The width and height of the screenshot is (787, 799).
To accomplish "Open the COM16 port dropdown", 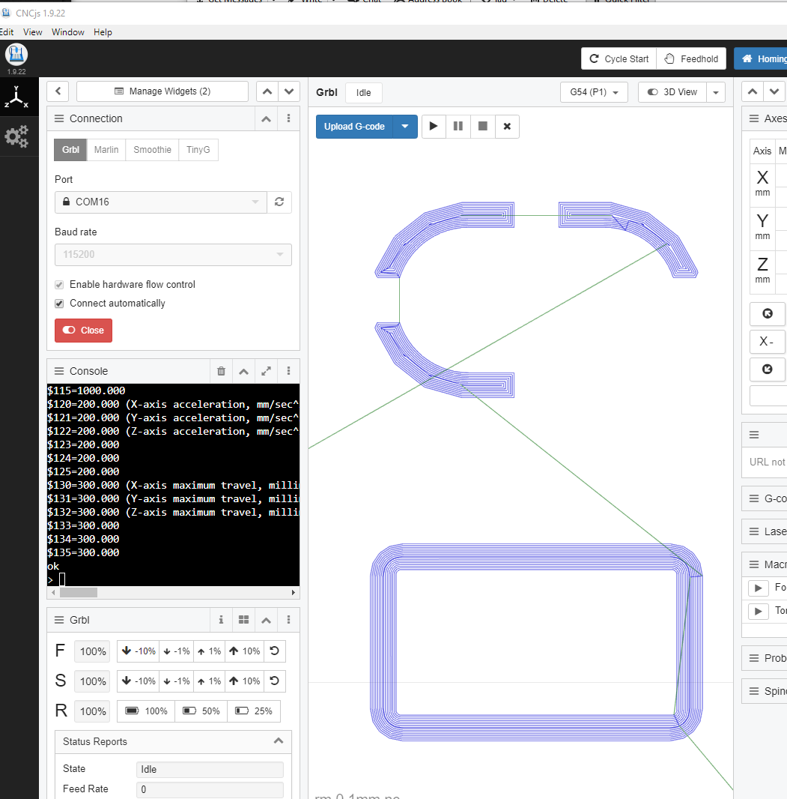I will [160, 202].
